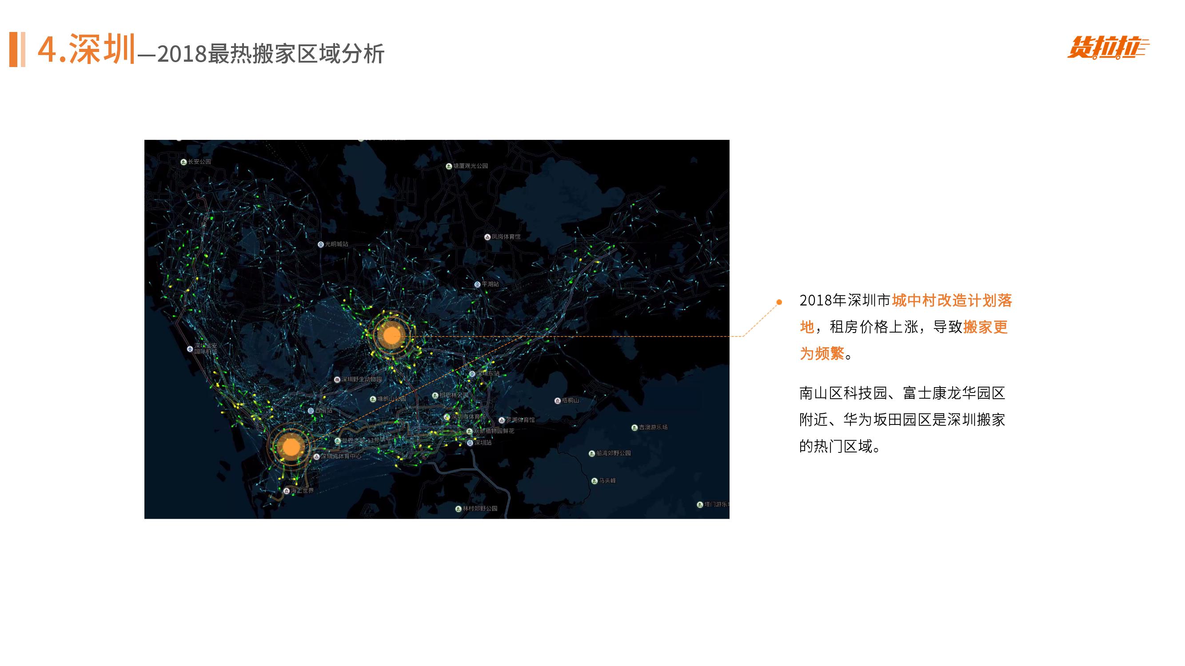Click the 深圳宝安国际机场 airport icon
The image size is (1185, 666).
click(190, 349)
